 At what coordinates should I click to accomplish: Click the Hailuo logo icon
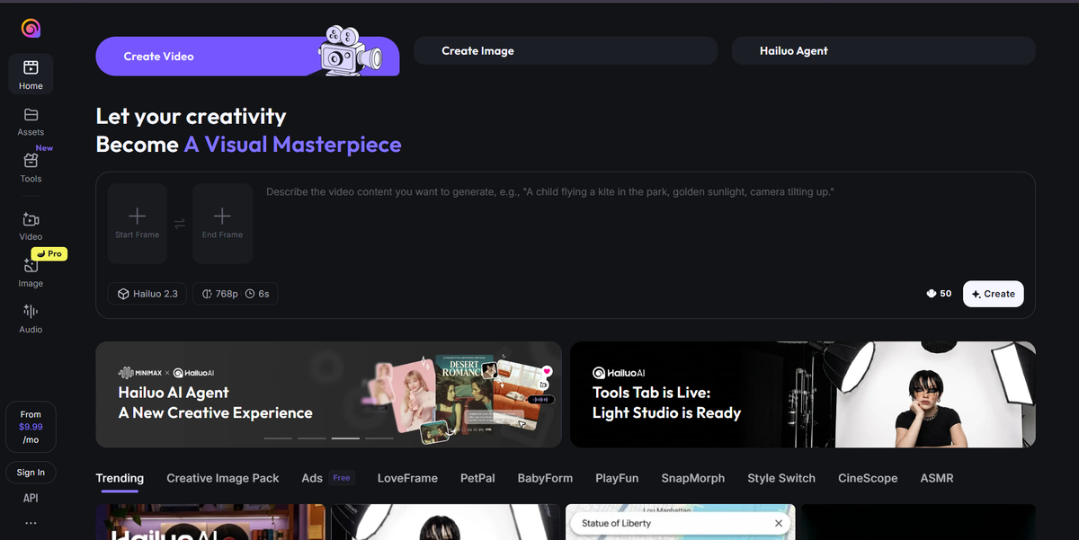31,29
